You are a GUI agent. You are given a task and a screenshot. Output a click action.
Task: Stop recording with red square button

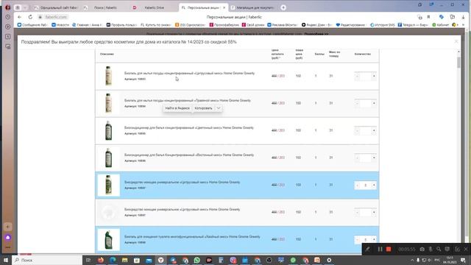[x=389, y=249]
